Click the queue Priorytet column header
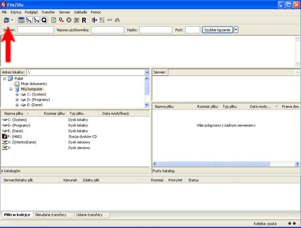Image resolution: width=301 pixels, height=228 pixels. coord(175,180)
